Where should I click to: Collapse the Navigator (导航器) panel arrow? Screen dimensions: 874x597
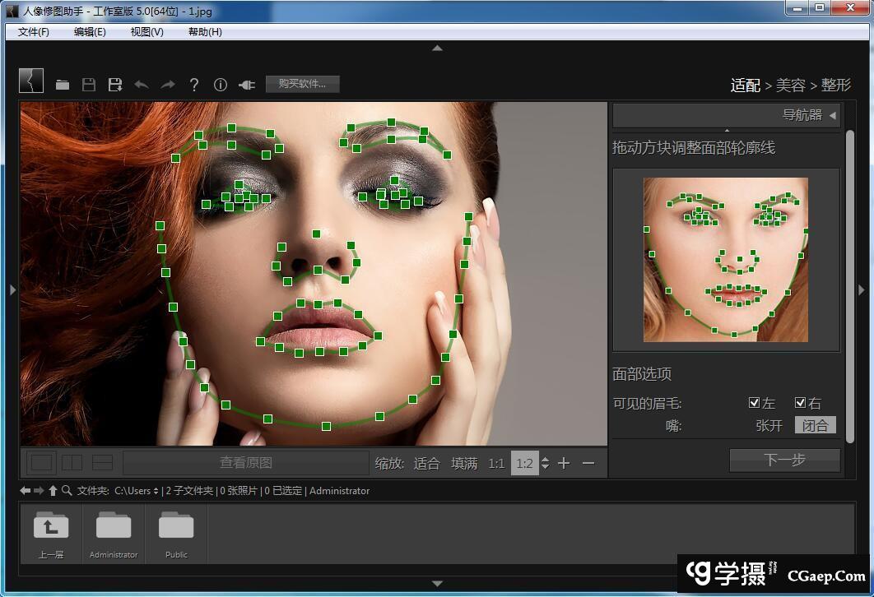click(832, 115)
